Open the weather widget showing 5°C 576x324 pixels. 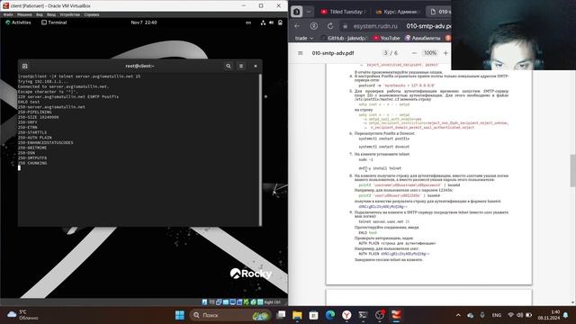click(22, 315)
